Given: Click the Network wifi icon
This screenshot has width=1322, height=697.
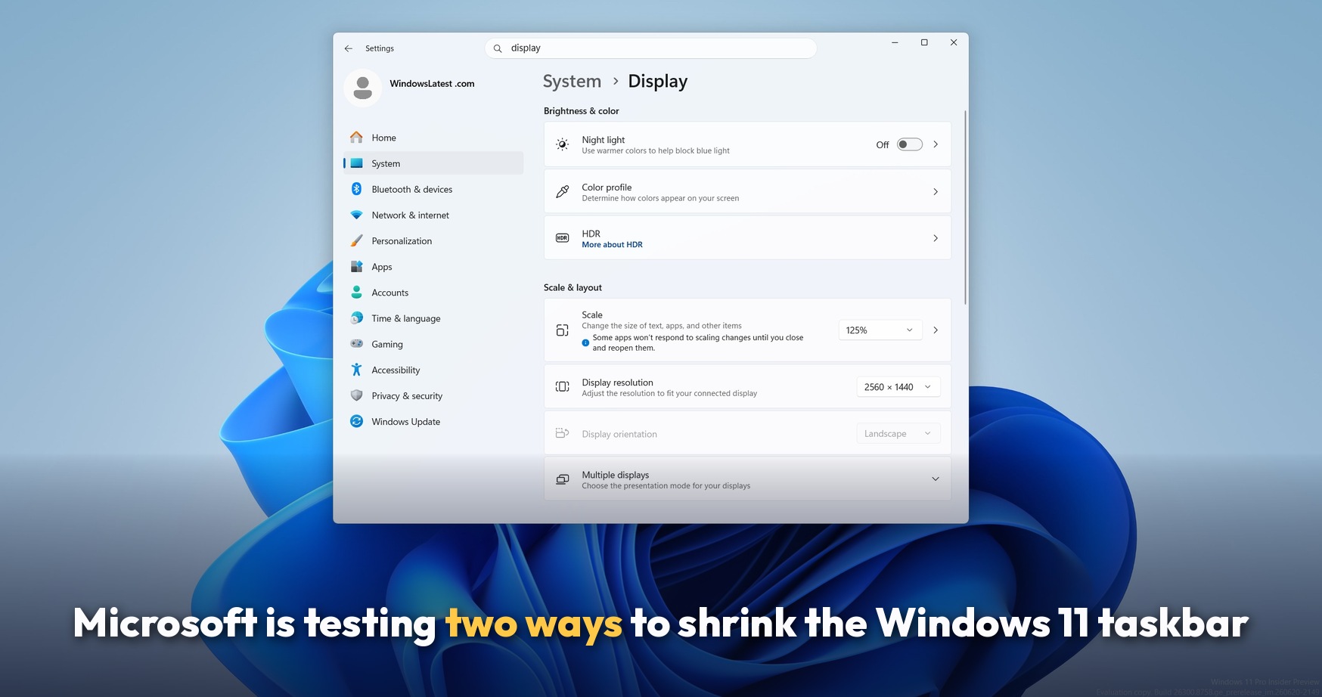Looking at the screenshot, I should pos(356,215).
